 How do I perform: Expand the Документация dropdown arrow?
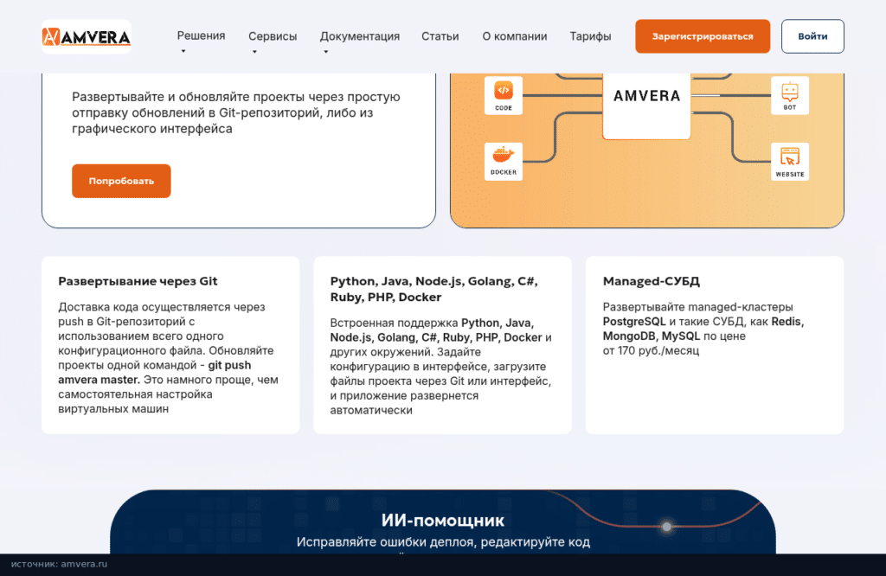coord(325,52)
